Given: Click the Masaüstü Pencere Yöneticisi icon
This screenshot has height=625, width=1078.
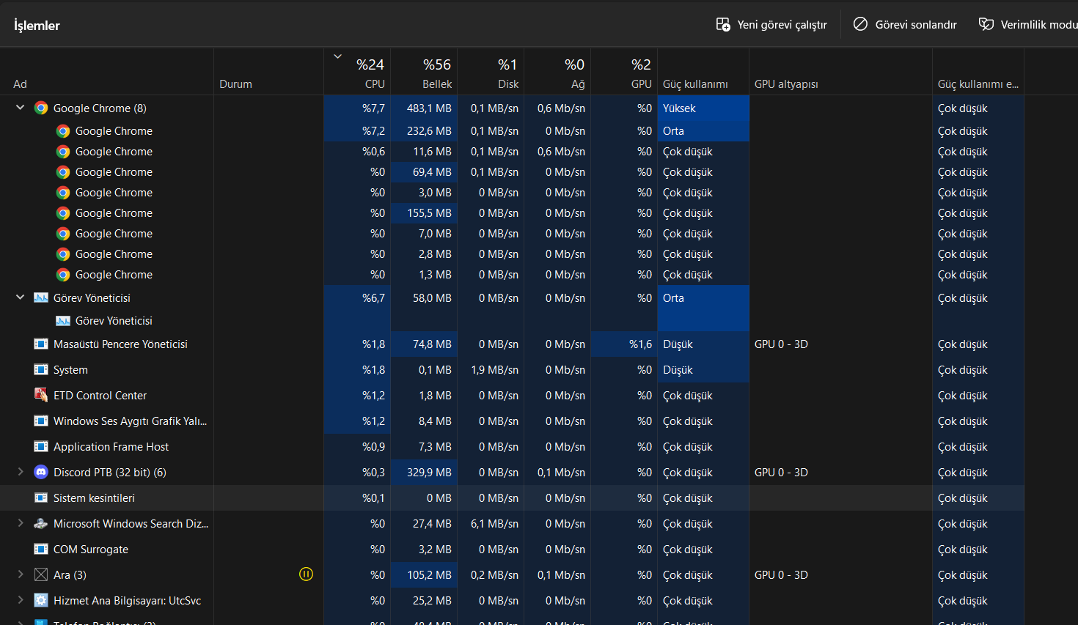Looking at the screenshot, I should pos(41,344).
